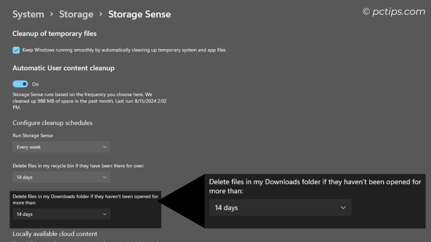The height and width of the screenshot is (242, 431).
Task: Select the Locally available cloud content section
Action: [x=55, y=234]
